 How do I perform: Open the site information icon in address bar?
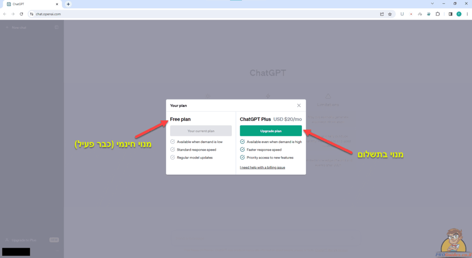[x=32, y=14]
